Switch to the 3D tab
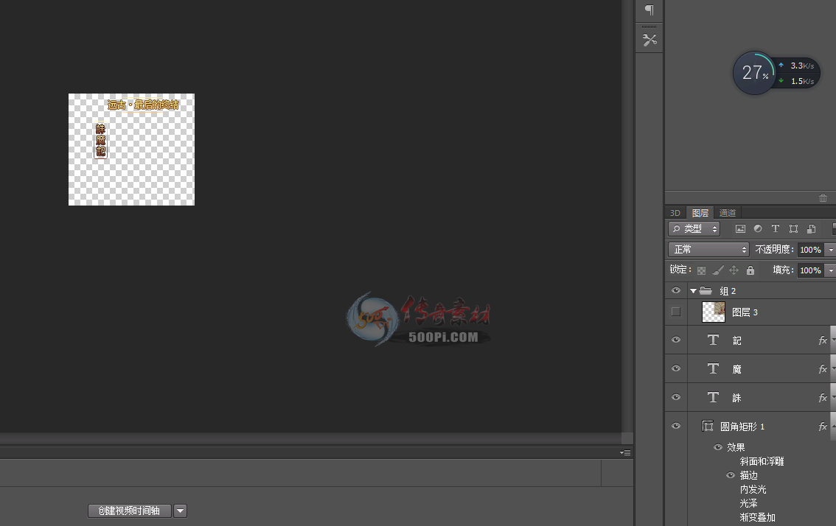The image size is (836, 526). [x=675, y=213]
